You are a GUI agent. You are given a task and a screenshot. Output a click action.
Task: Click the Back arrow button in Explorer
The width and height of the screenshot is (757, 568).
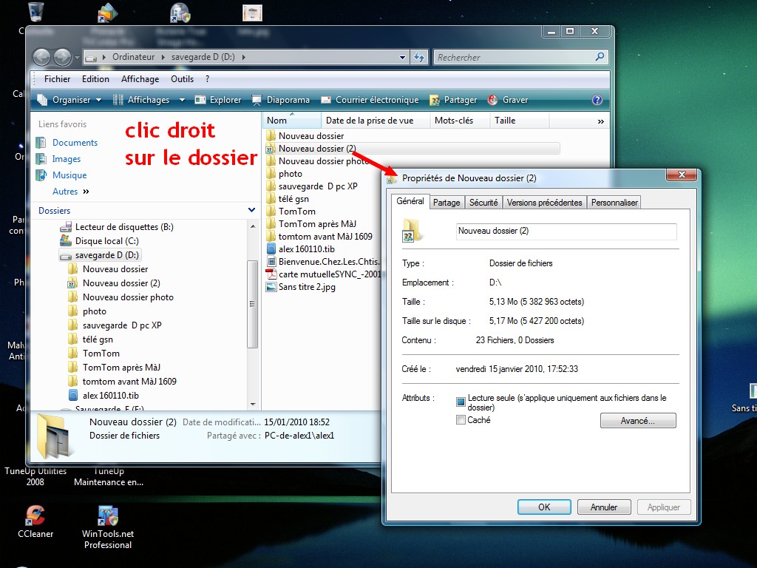tap(42, 58)
